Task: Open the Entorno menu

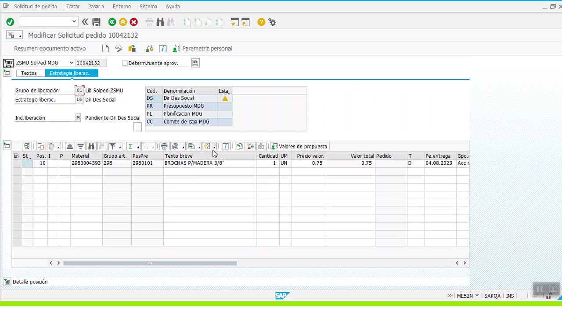Action: point(122,7)
